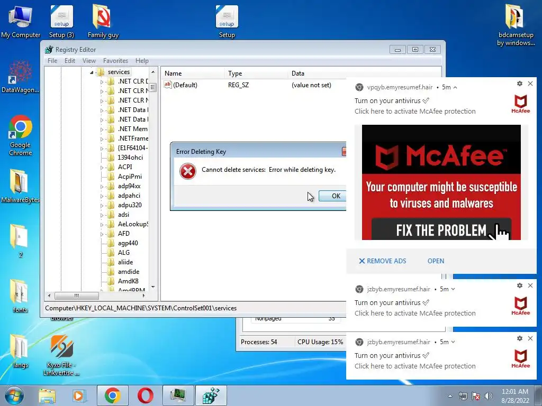Launch Opera from the taskbar

pyautogui.click(x=146, y=395)
